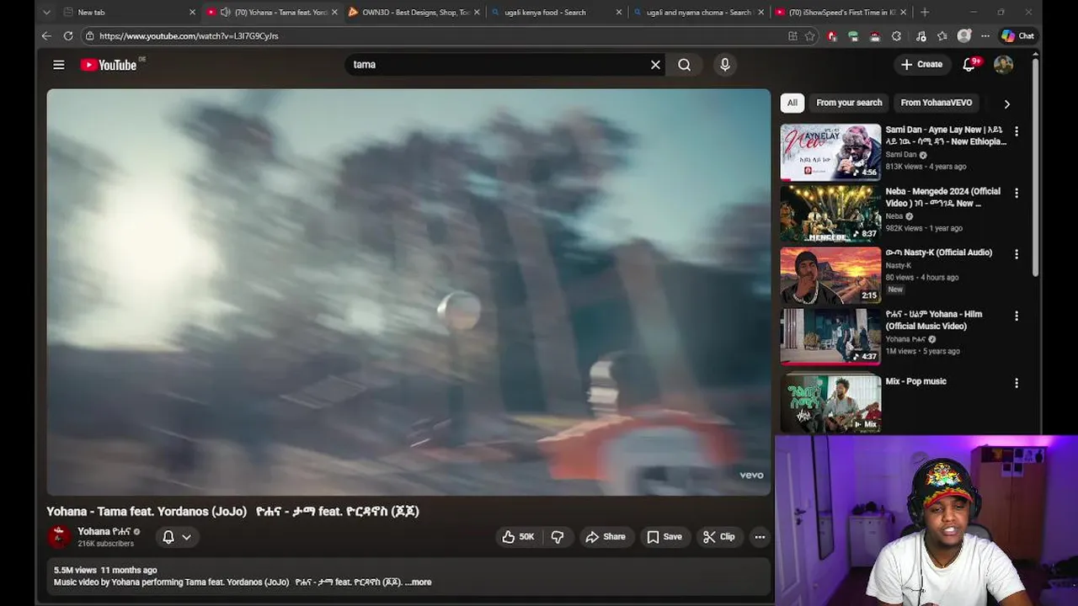Switch to the New tab browser tab
1078x606 pixels.
coord(129,12)
